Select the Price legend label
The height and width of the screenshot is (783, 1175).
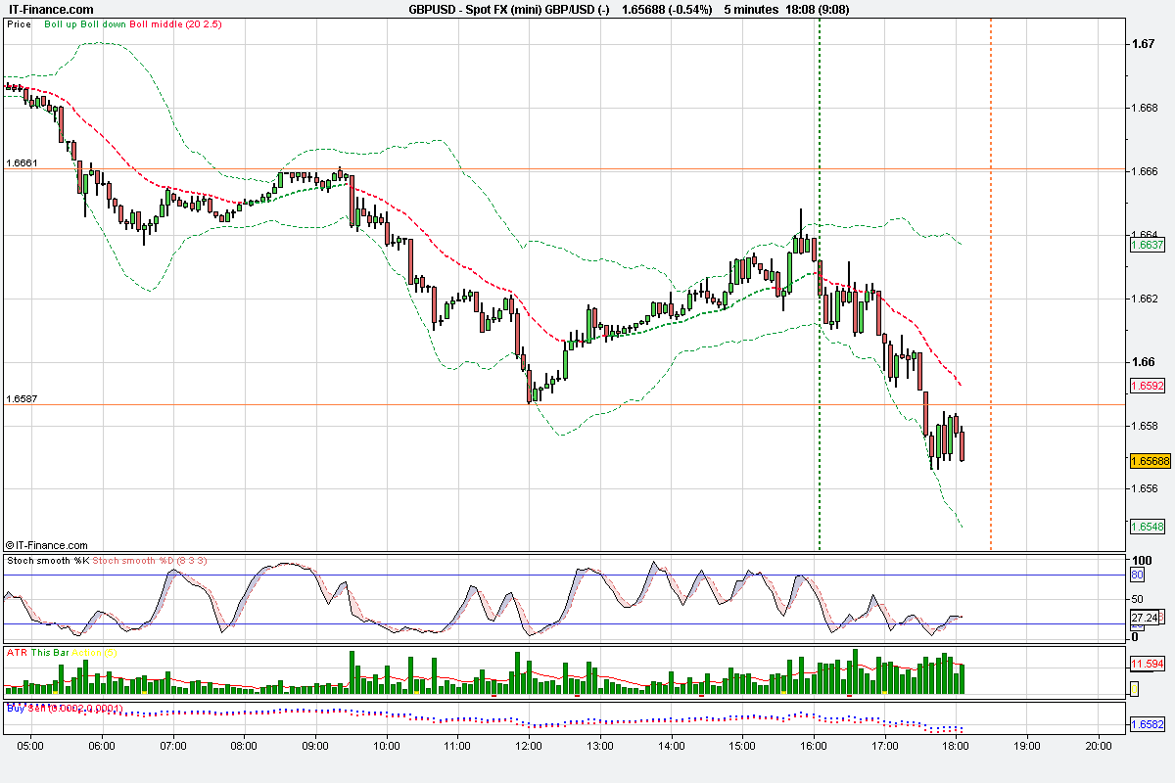(x=19, y=23)
